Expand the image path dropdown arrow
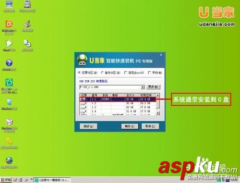Image resolution: width=240 pixels, height=183 pixels. (x=143, y=87)
